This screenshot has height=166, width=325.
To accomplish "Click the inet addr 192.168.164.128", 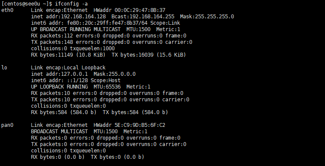I will tap(69, 17).
